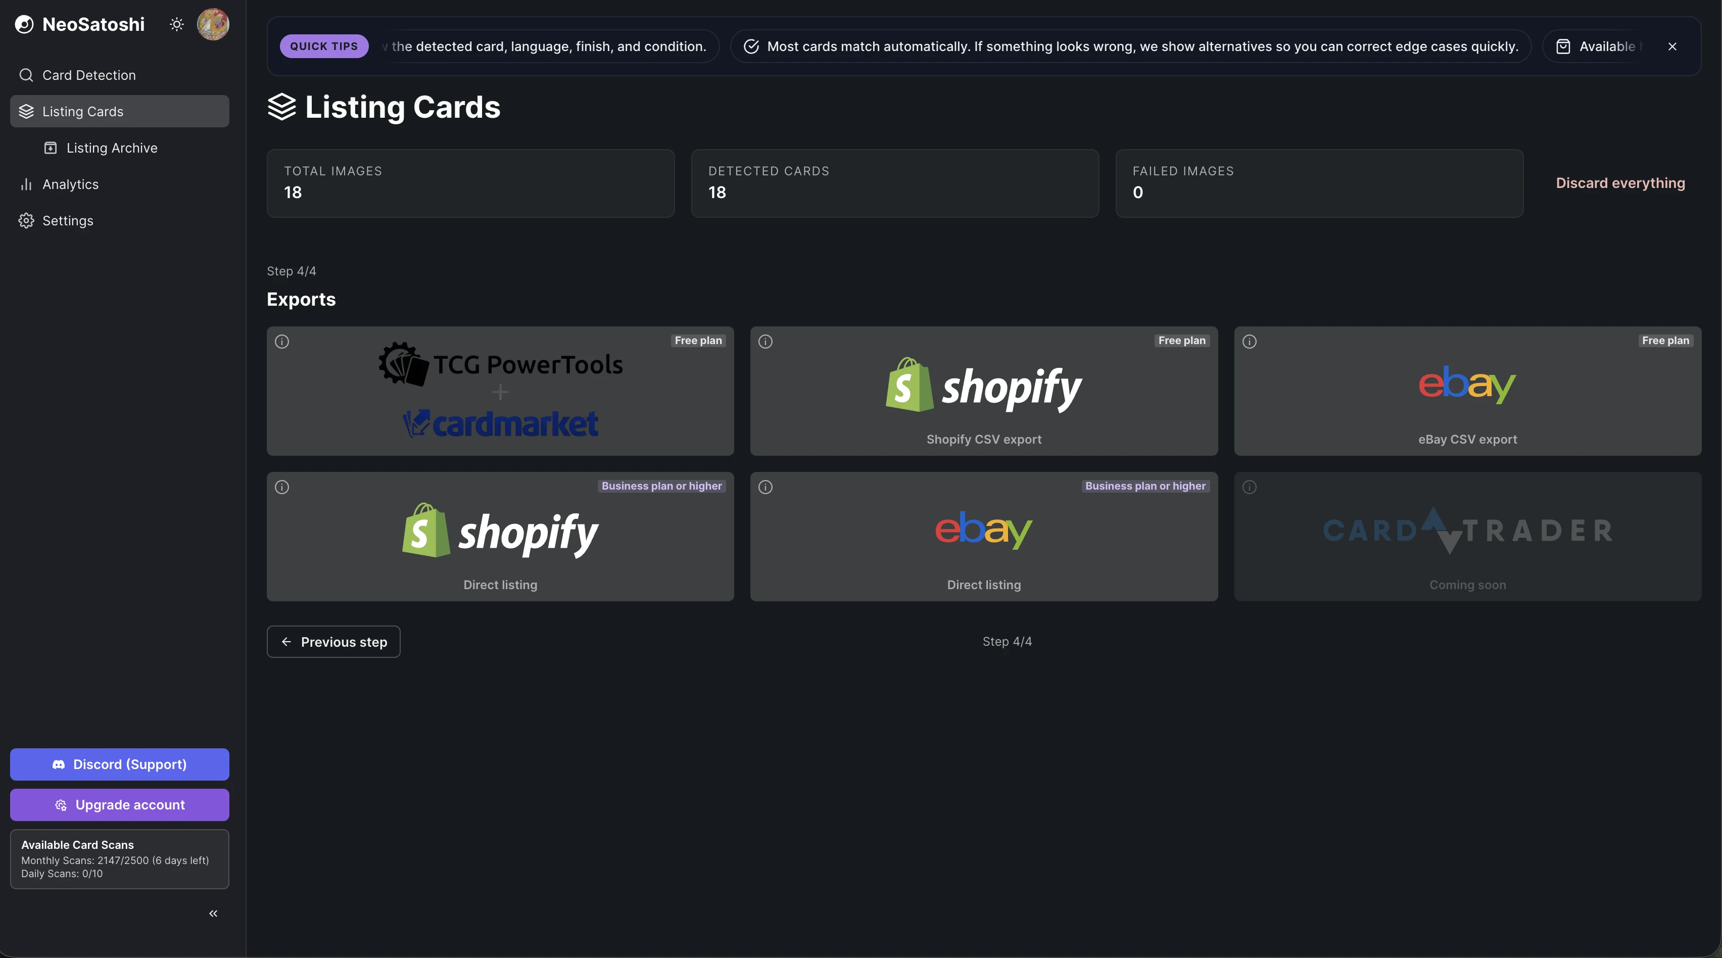This screenshot has height=958, width=1722.
Task: Select the Shopify CSV export card
Action: pyautogui.click(x=983, y=391)
